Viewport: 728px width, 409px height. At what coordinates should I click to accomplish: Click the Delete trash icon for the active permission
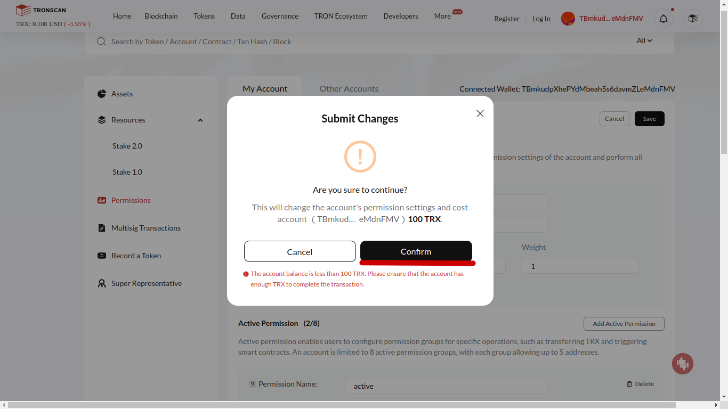coord(629,384)
